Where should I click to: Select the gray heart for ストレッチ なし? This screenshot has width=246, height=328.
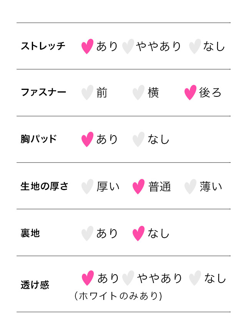pos(195,46)
